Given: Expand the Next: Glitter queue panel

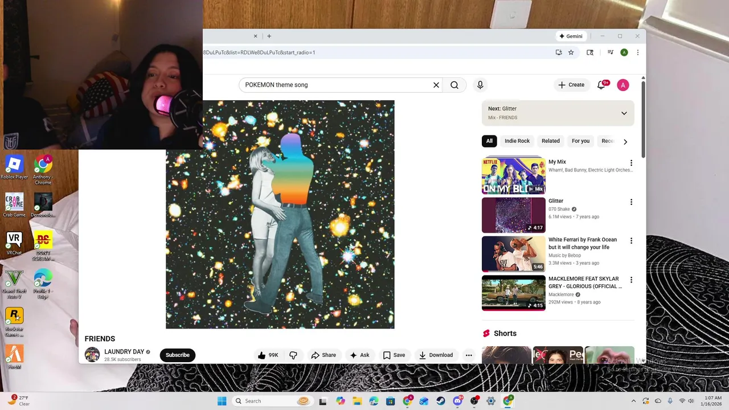Looking at the screenshot, I should (x=624, y=113).
